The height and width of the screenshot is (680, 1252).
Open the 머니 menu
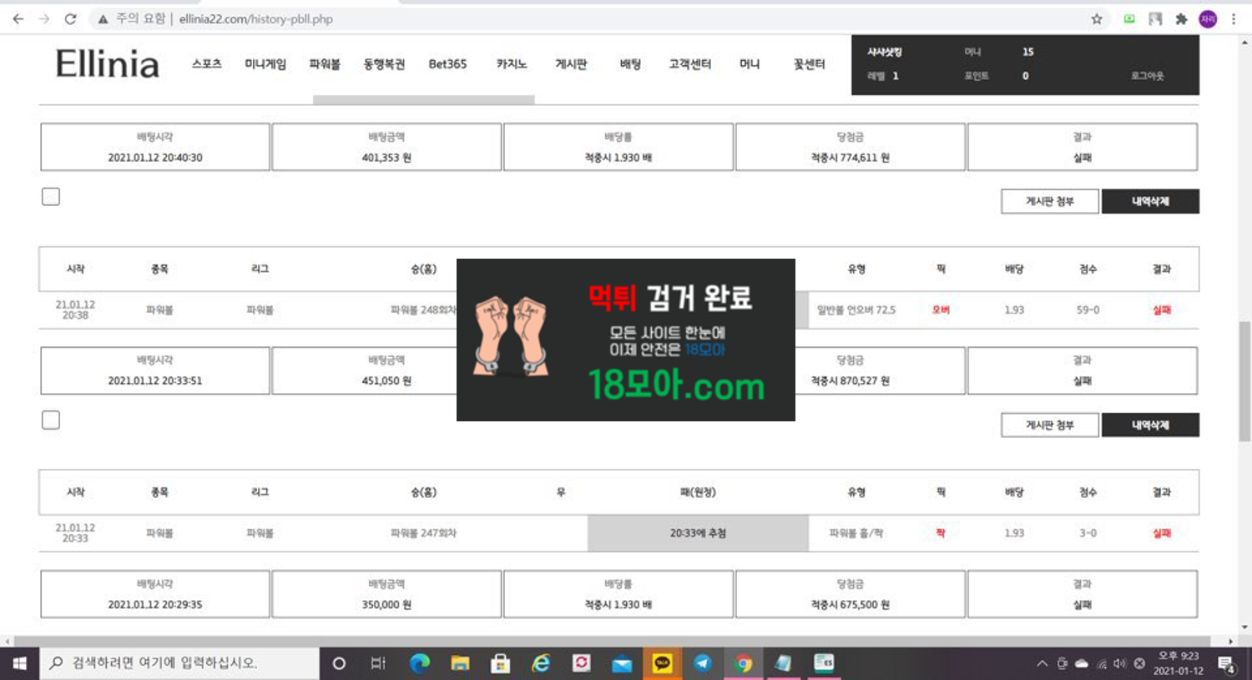click(x=750, y=63)
